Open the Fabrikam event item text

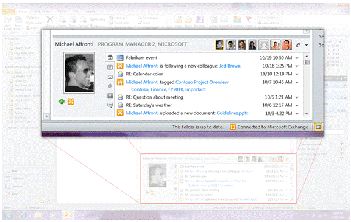click(x=141, y=58)
